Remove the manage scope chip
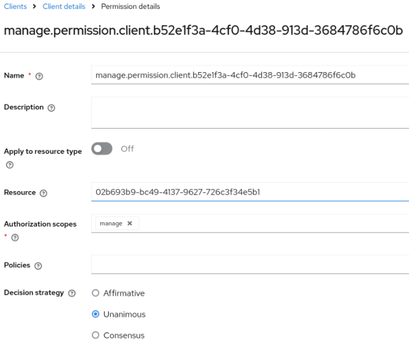The height and width of the screenshot is (345, 409). pos(130,224)
